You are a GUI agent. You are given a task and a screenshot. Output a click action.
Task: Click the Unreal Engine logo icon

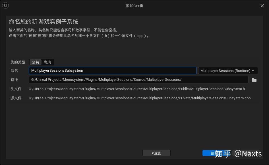pos(5,5)
